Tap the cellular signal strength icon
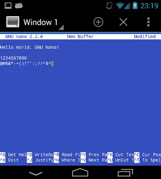Screen dimensions: 161x179 tap(127, 6)
